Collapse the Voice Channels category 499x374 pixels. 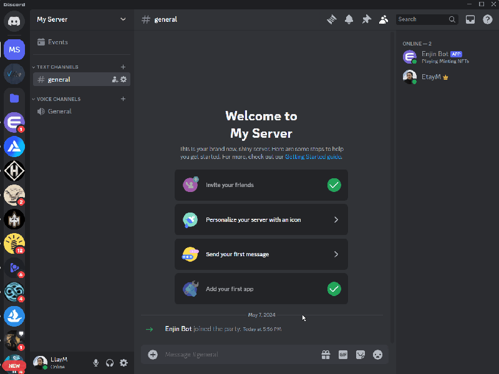59,98
